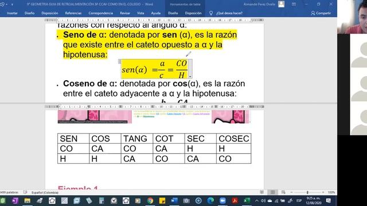
Task: Open the account profile picture
Action: click(281, 4)
